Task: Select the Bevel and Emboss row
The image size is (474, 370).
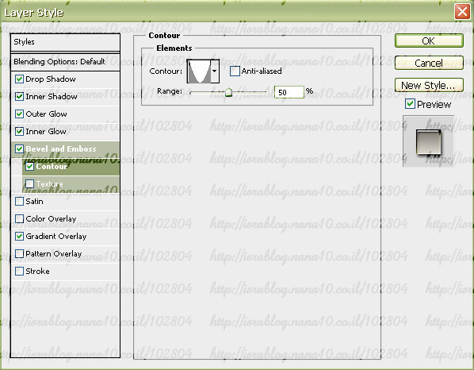Action: (65, 149)
